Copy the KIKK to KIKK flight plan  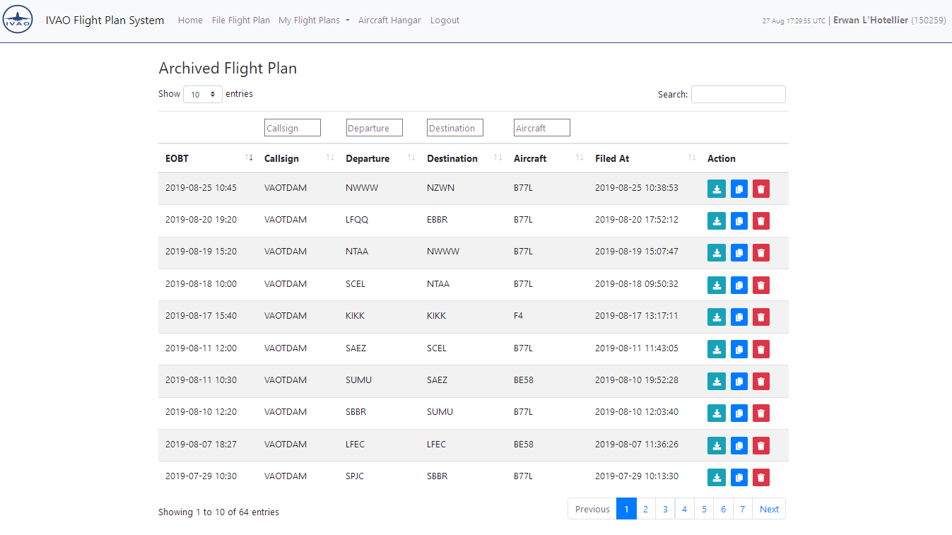point(739,317)
